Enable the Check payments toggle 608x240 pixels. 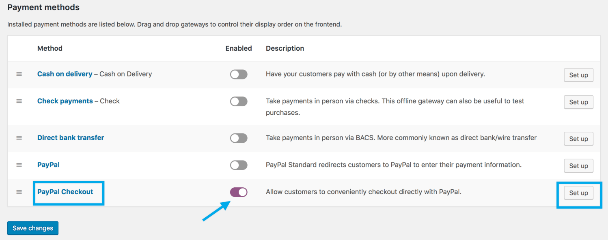239,101
